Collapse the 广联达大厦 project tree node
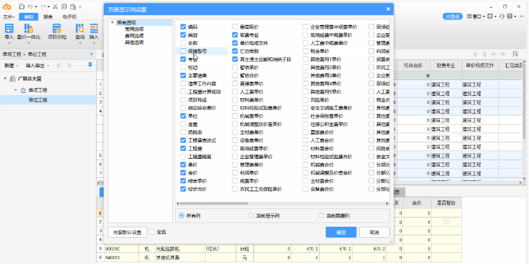The width and height of the screenshot is (529, 264). pyautogui.click(x=6, y=79)
